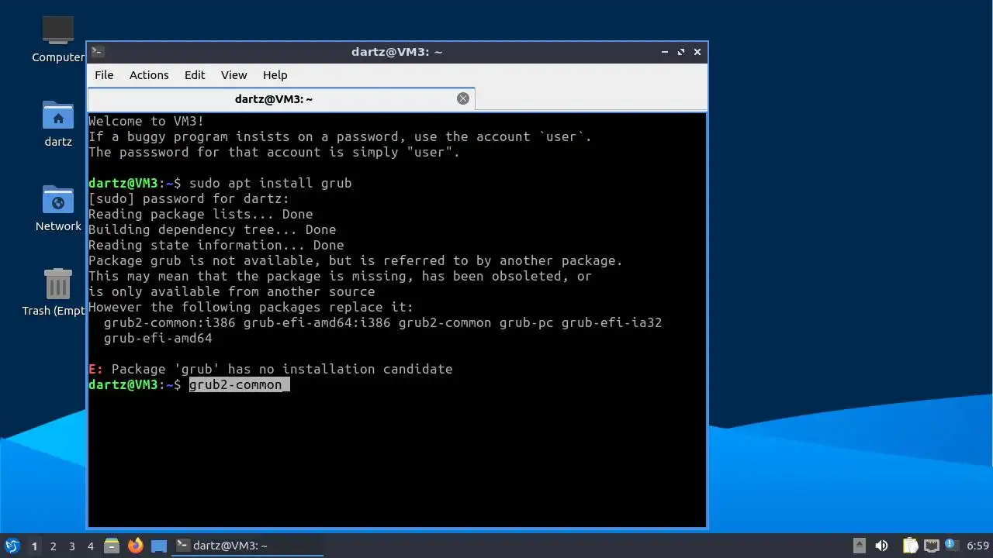Maximize the terminal window
This screenshot has width=993, height=558.
681,52
